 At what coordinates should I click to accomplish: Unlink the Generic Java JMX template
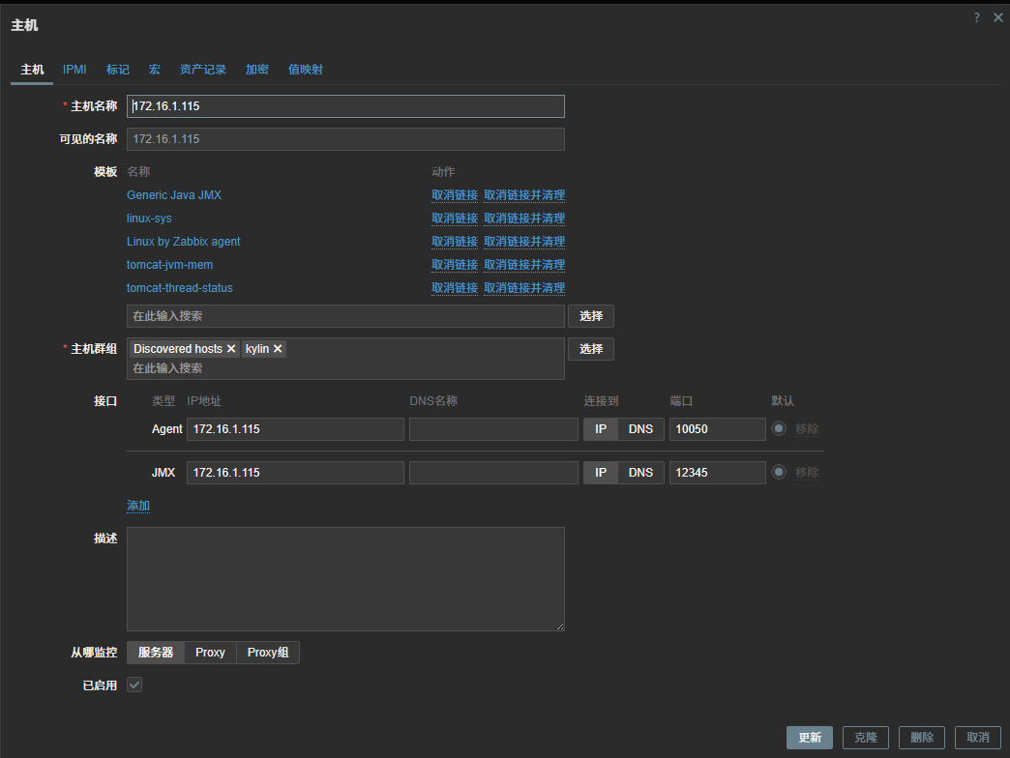(x=454, y=195)
